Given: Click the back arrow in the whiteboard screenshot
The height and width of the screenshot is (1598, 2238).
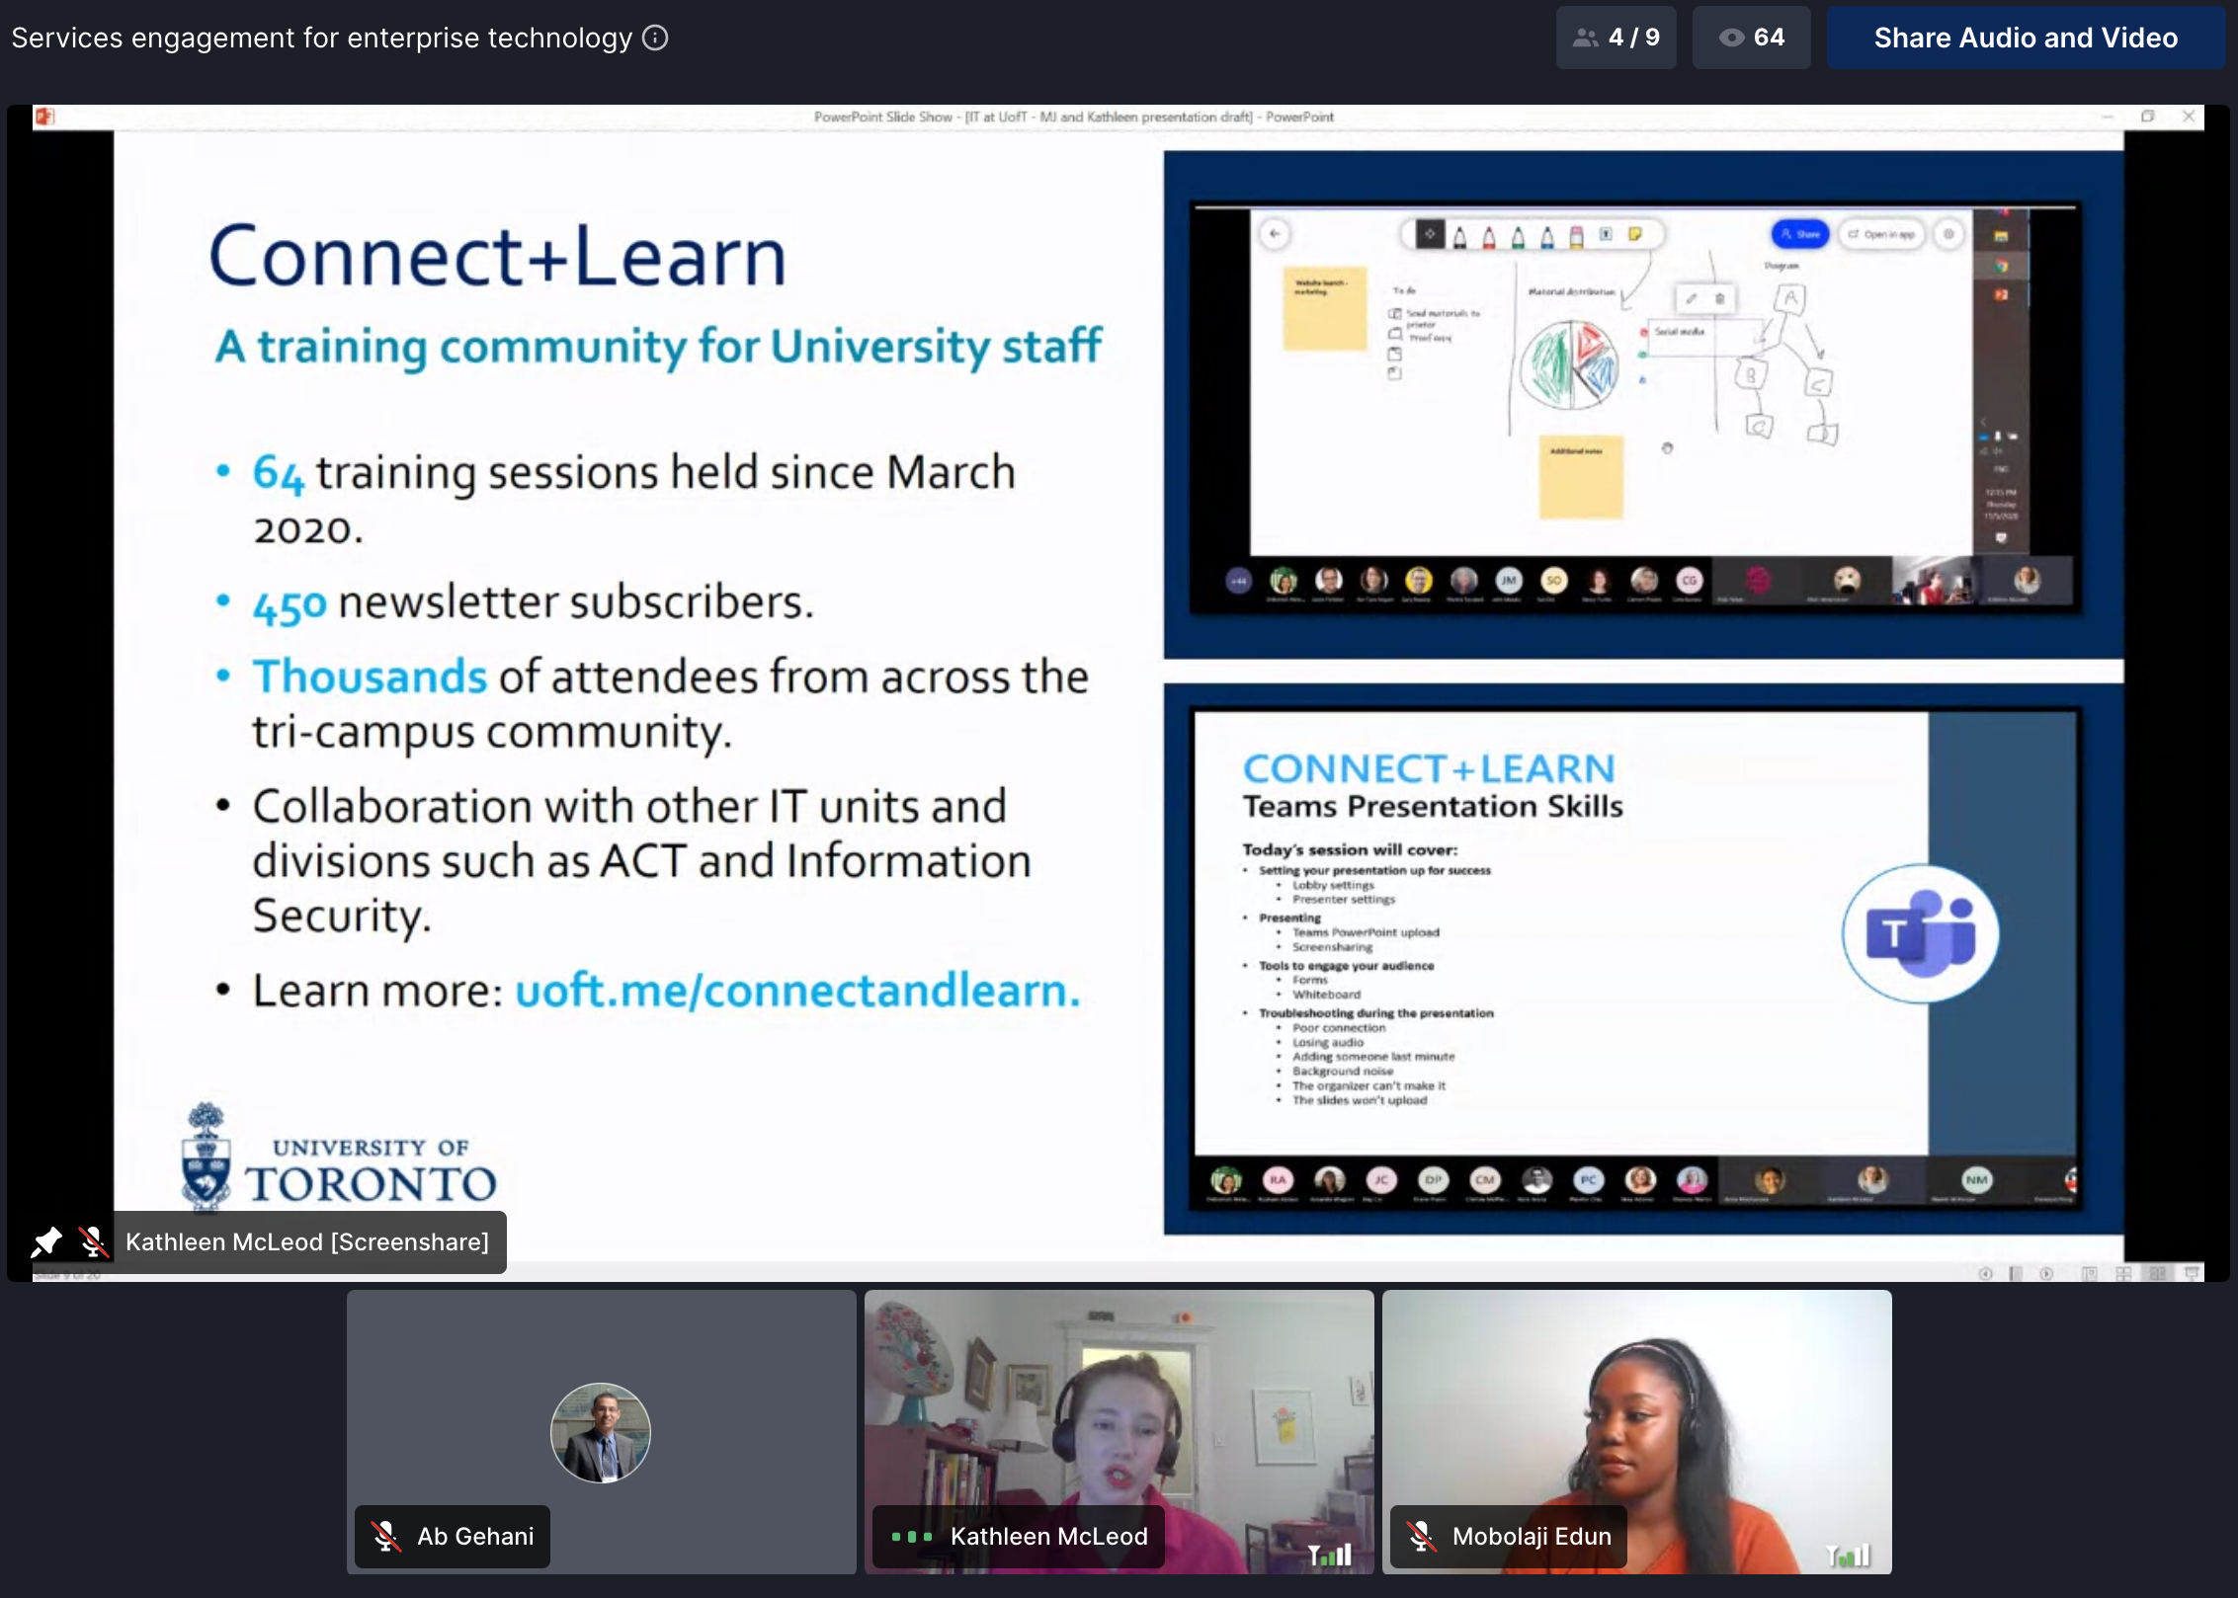Looking at the screenshot, I should pos(1275,234).
